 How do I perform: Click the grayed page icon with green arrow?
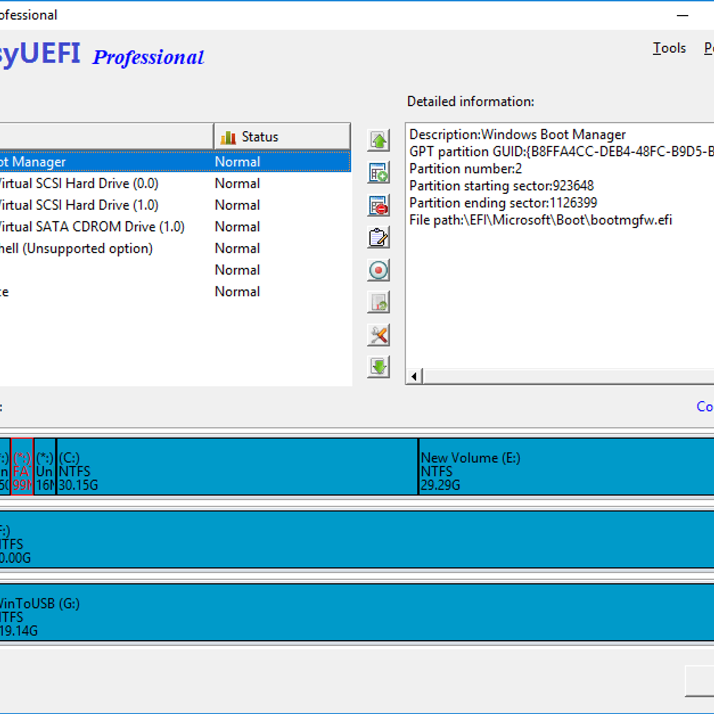(x=378, y=303)
